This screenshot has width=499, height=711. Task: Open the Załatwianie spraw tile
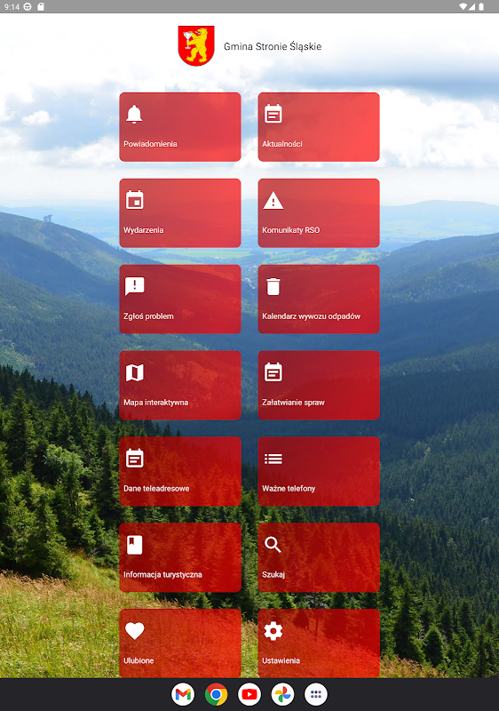pyautogui.click(x=319, y=385)
